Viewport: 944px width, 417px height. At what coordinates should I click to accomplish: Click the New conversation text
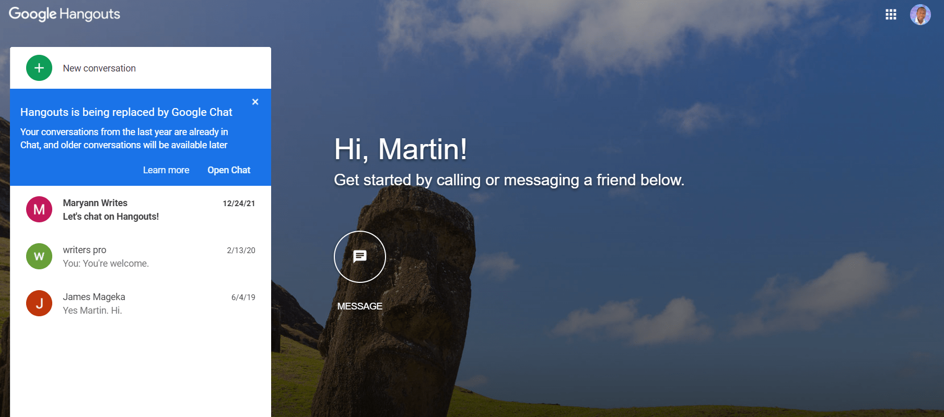[x=99, y=68]
